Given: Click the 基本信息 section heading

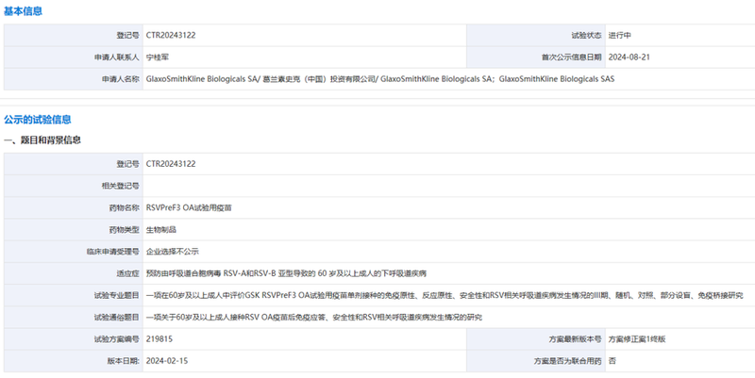Looking at the screenshot, I should 23,10.
